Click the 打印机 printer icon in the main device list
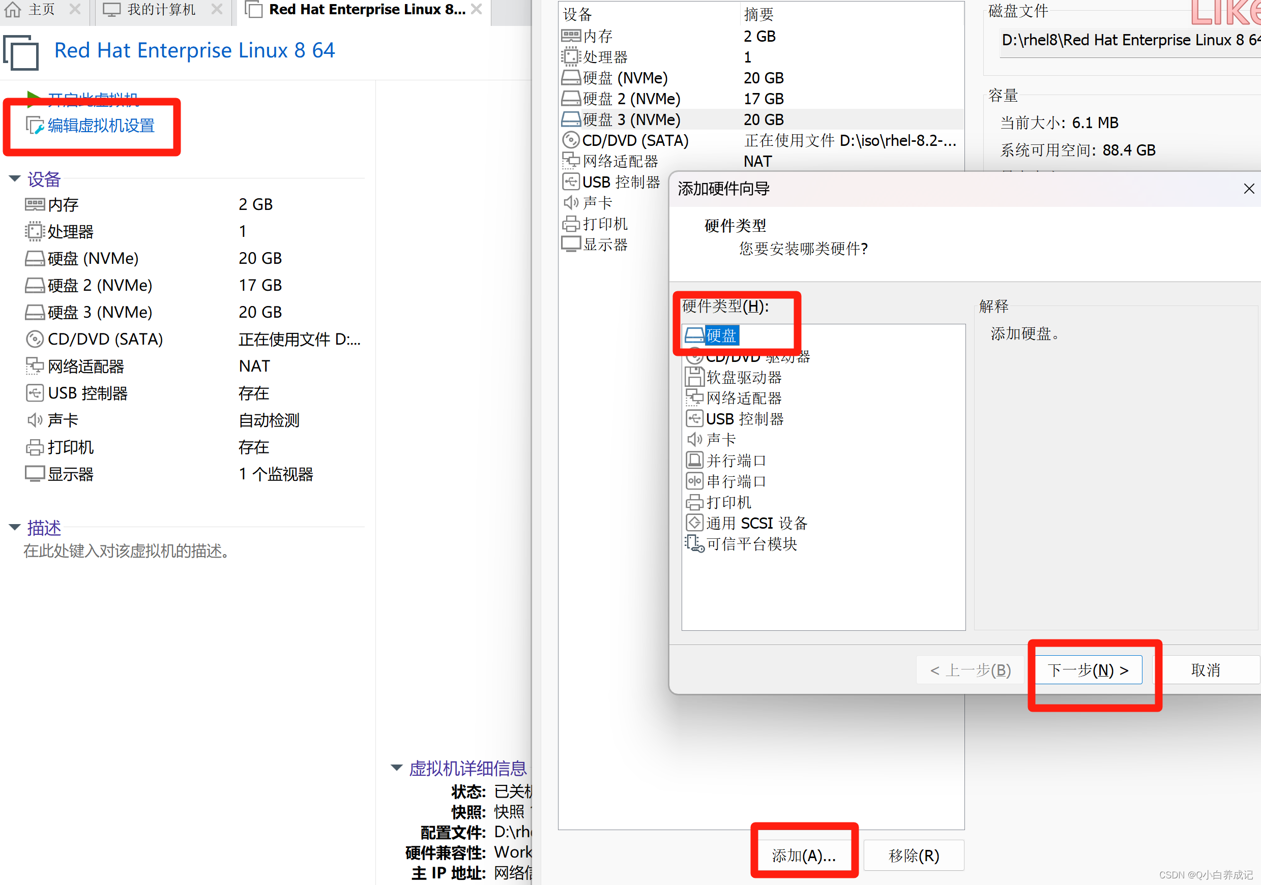The height and width of the screenshot is (885, 1261). pos(35,447)
